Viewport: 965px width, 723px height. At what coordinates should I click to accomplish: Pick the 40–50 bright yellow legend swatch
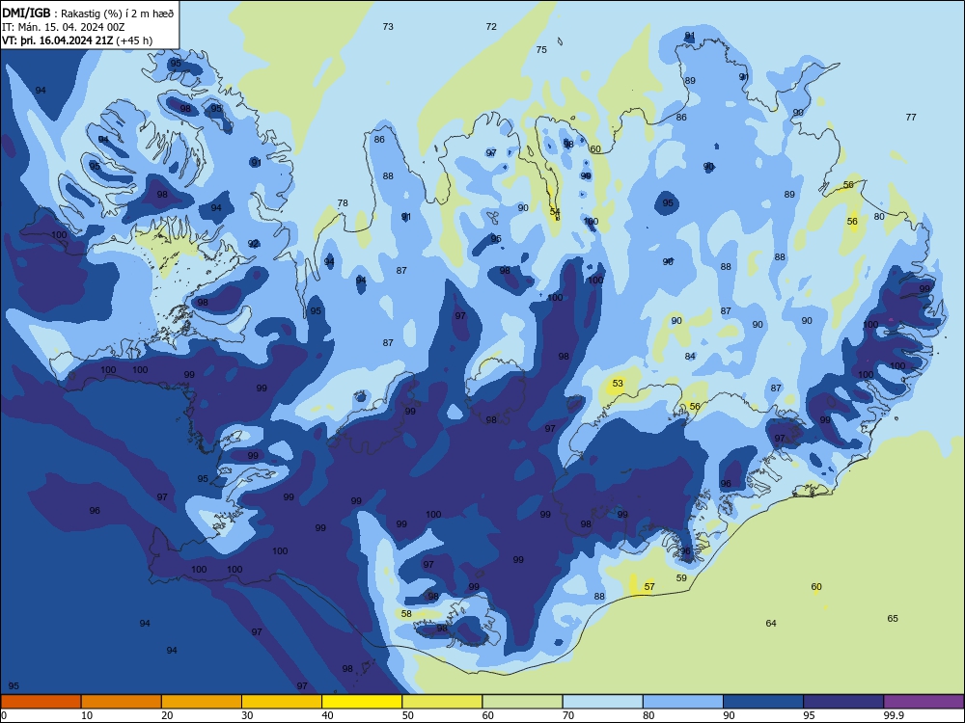[362, 702]
